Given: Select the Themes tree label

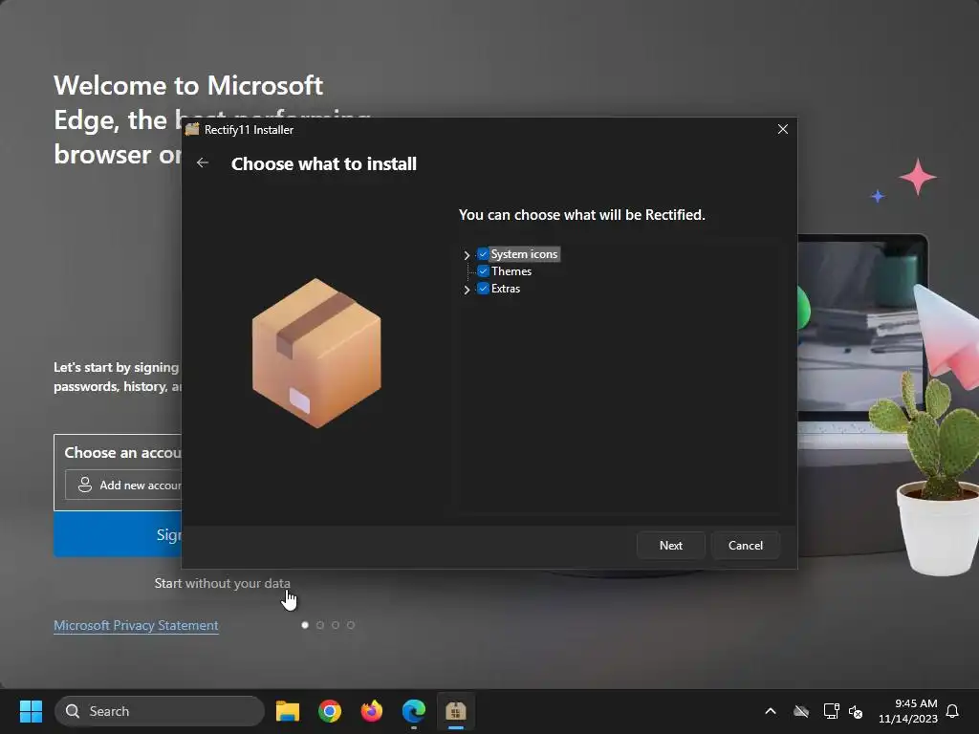Looking at the screenshot, I should click(511, 270).
